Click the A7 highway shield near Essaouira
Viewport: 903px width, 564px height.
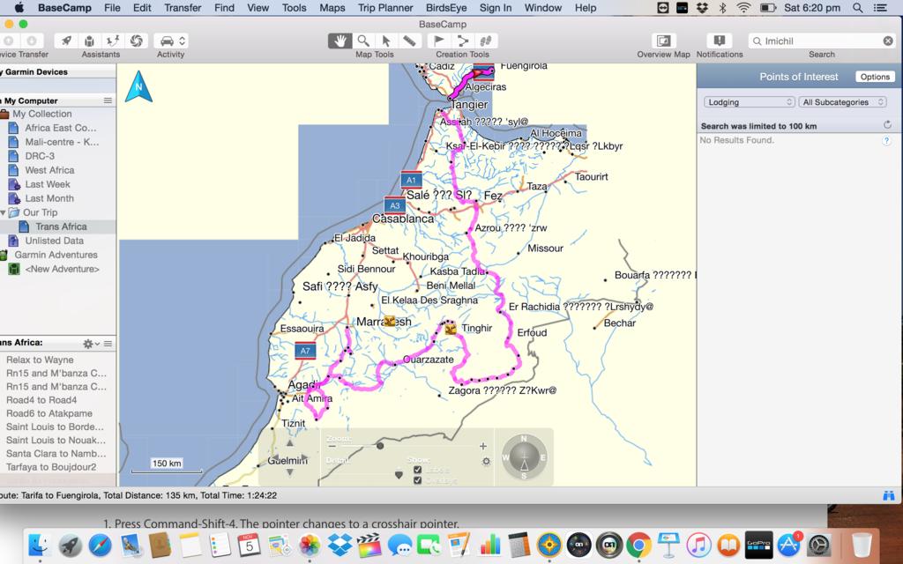tap(305, 351)
